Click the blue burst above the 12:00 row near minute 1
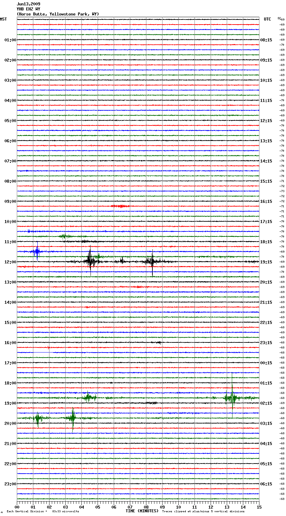 point(37,251)
